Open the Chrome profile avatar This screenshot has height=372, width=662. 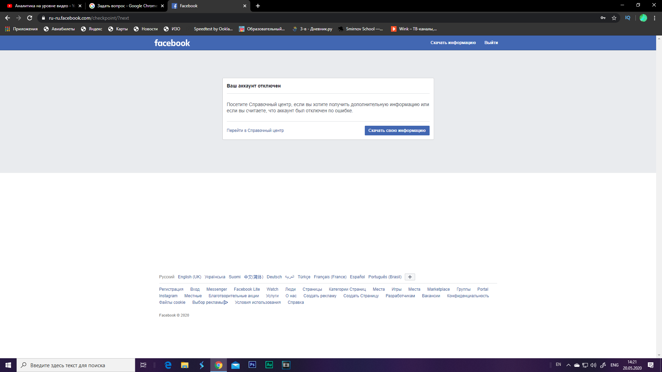pos(643,18)
